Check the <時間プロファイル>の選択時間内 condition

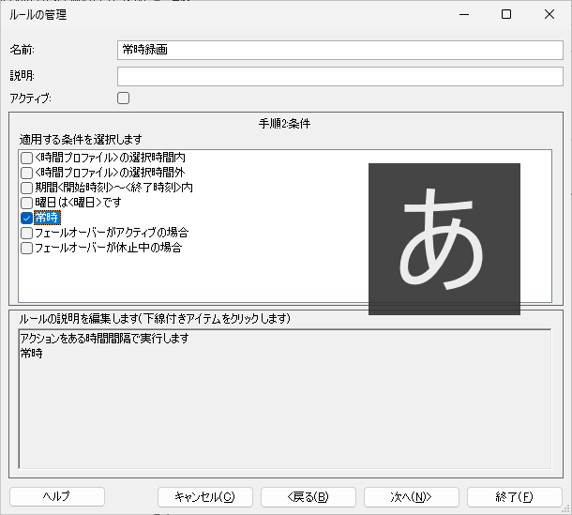[x=26, y=158]
